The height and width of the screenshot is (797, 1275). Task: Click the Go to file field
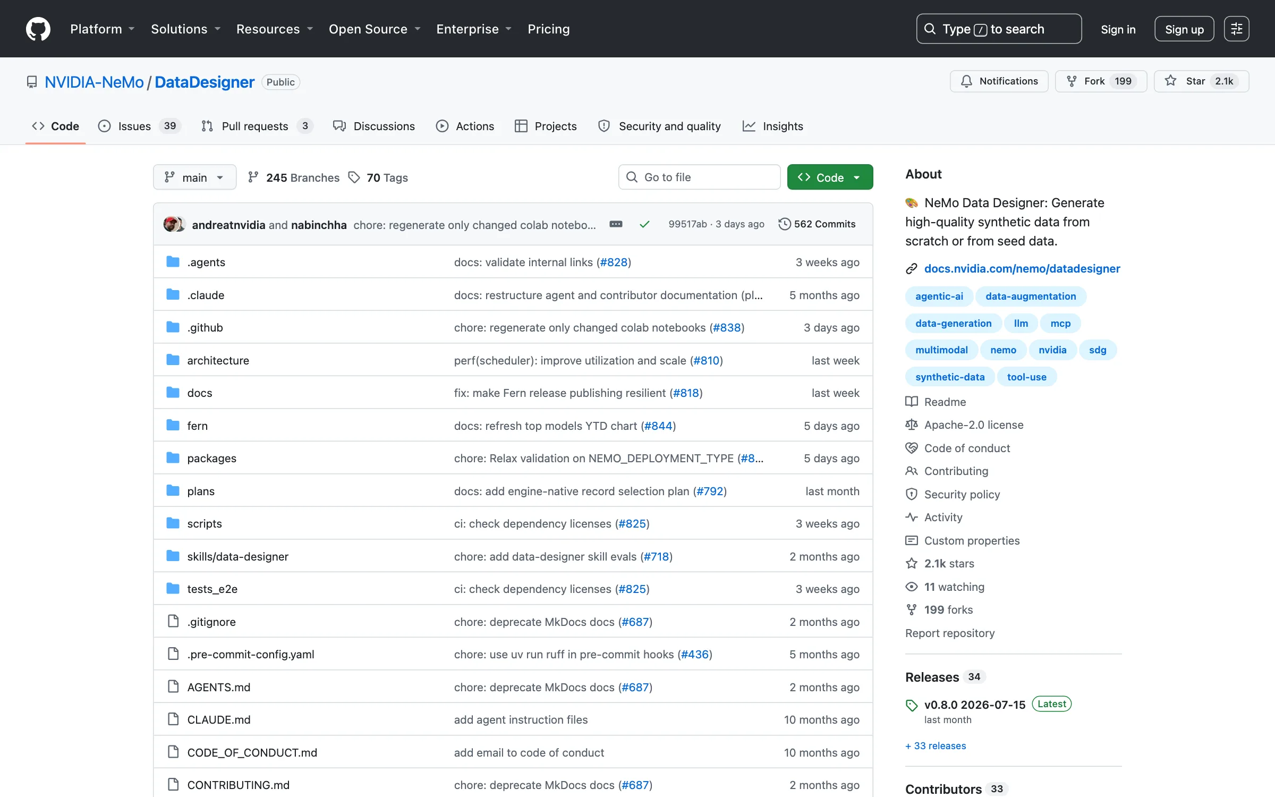pos(699,177)
